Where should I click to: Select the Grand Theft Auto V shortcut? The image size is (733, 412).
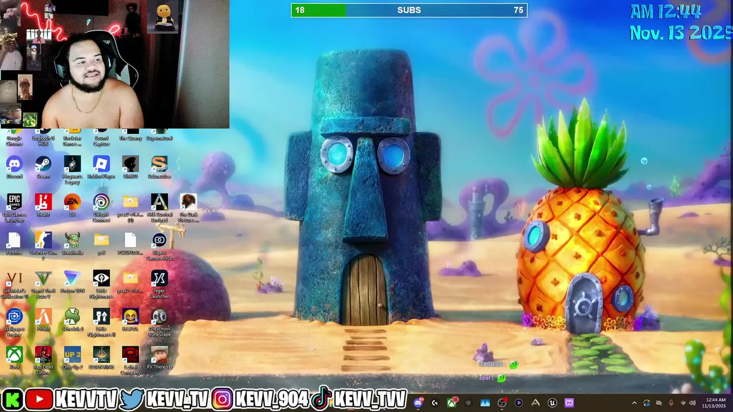coord(44,284)
